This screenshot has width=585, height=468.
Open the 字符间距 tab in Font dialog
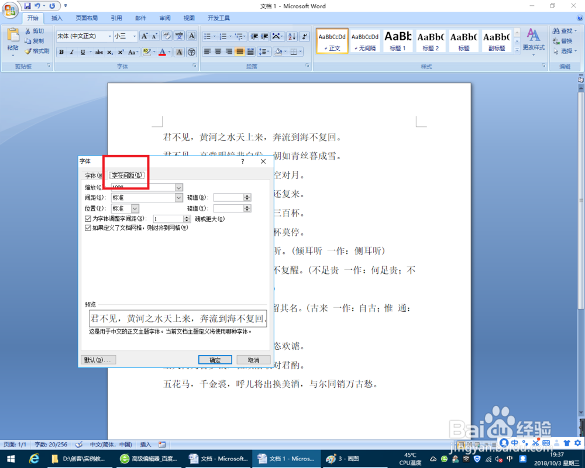click(127, 175)
